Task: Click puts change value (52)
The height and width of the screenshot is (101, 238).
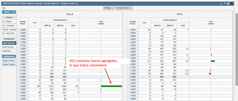Action: [187, 74]
